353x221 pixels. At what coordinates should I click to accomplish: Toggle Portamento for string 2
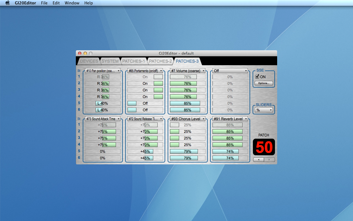(x=145, y=83)
